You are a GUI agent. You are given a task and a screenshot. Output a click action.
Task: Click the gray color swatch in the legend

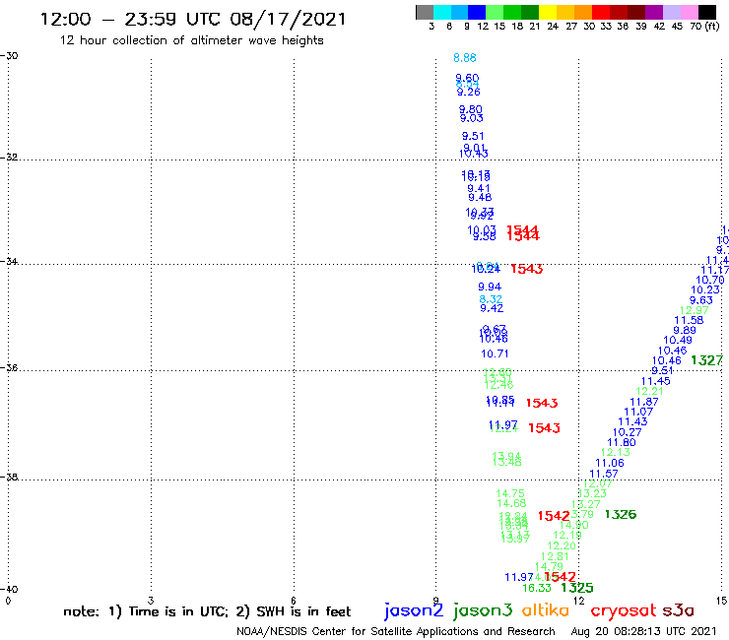pos(425,12)
